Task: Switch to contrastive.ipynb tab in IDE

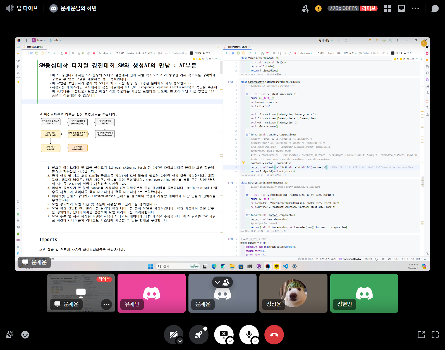Action: 238,47
